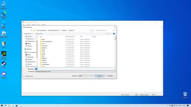Image resolution: width=191 pixels, height=107 pixels.
Task: Open the notification center icon
Action: pyautogui.click(x=188, y=106)
